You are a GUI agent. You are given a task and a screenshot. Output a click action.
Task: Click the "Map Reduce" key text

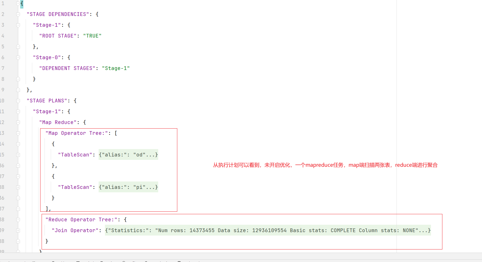58,122
